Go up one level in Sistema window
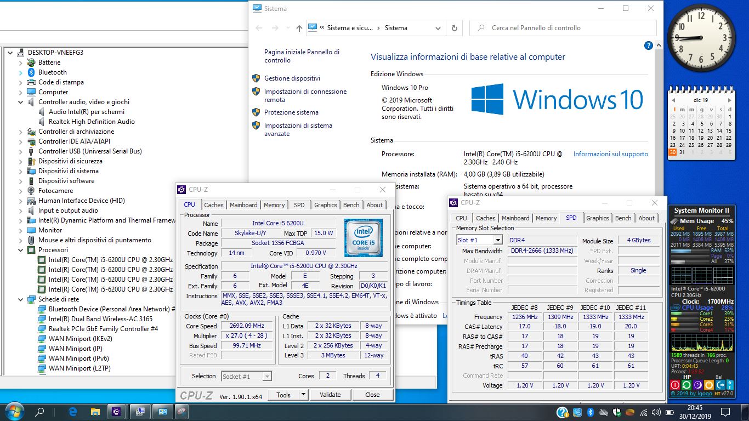Viewport: 749px width, 421px height. coord(299,28)
